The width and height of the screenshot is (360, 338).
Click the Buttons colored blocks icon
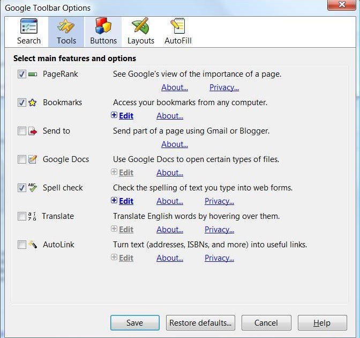(x=103, y=26)
